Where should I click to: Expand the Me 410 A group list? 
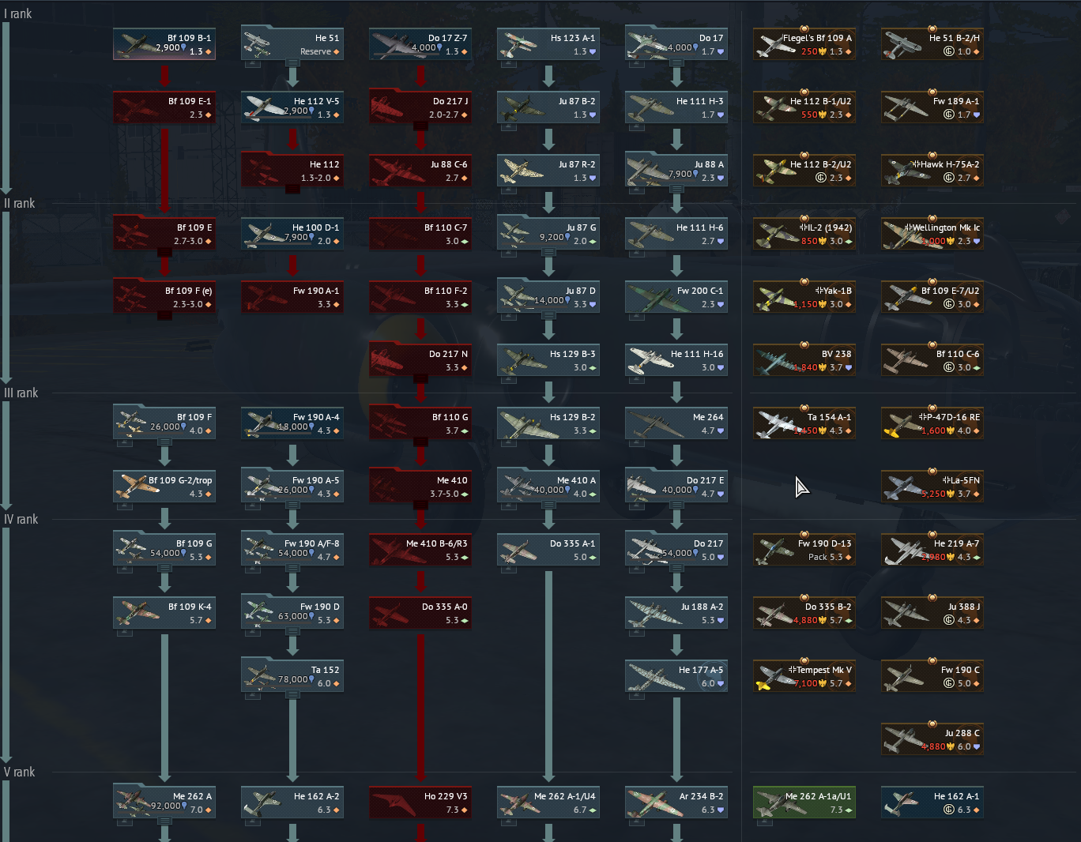pos(548,505)
